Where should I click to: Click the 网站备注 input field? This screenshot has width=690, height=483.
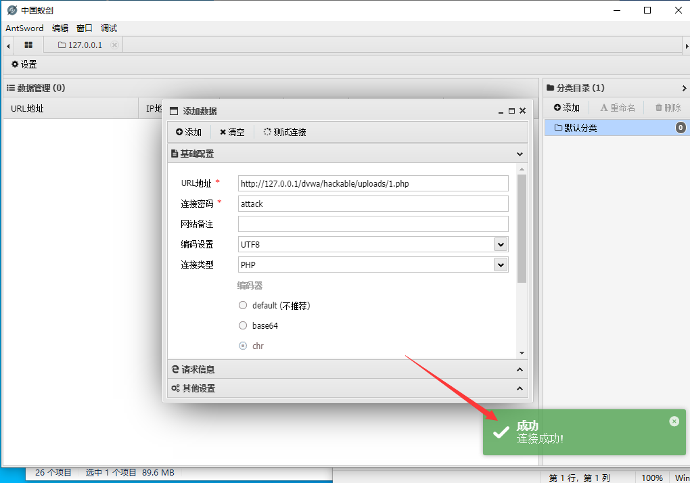373,224
